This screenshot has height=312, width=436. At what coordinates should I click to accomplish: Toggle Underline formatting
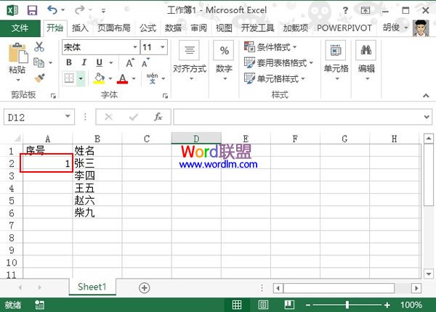pyautogui.click(x=100, y=62)
